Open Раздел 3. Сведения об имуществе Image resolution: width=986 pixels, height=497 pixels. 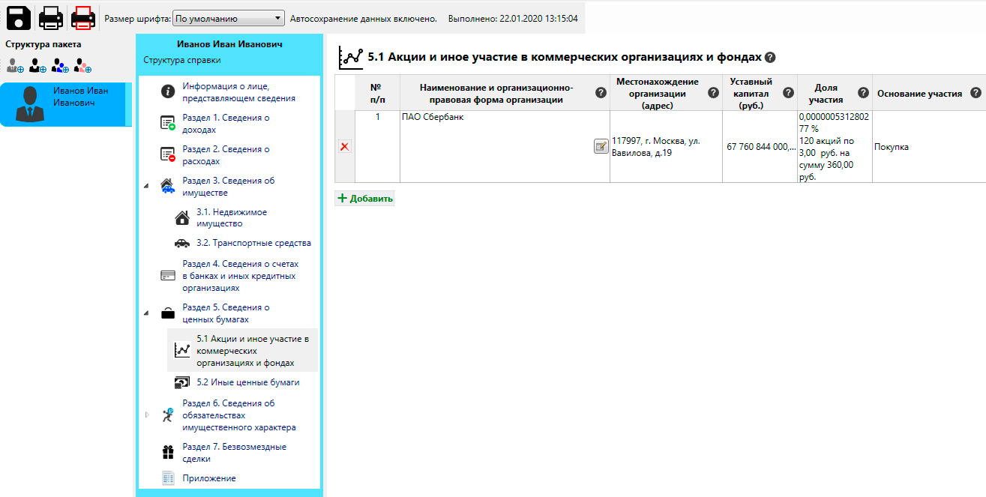pos(228,187)
